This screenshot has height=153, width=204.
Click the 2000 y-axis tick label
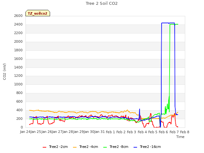(x=18, y=41)
